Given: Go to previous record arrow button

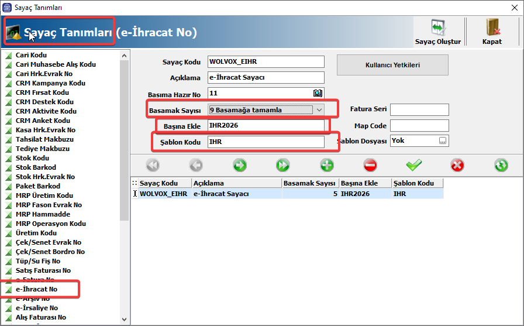Looking at the screenshot, I should click(x=196, y=166).
